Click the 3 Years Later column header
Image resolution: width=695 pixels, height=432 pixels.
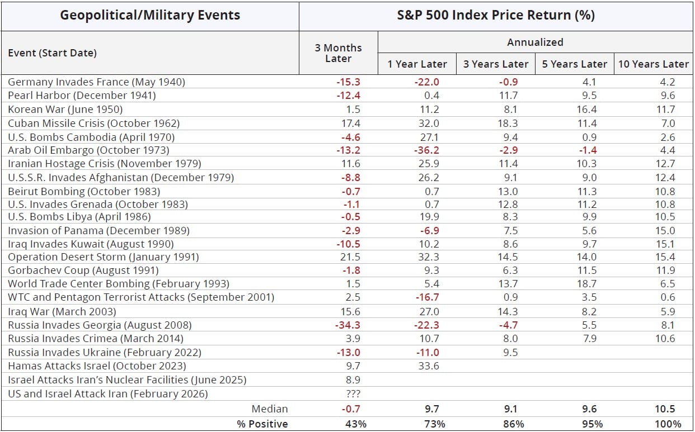(496, 64)
